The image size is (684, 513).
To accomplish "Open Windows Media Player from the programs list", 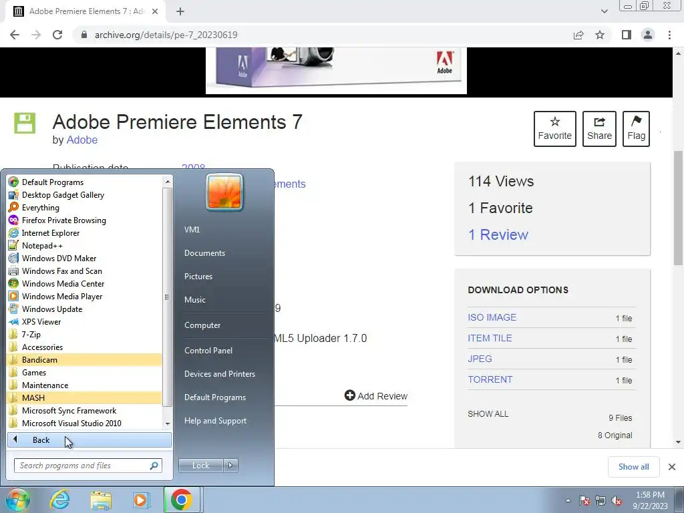I will point(85,296).
